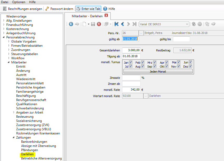Open Personalstammblatt in the tree
Image resolution: width=224 pixels, height=161 pixels.
click(x=30, y=83)
